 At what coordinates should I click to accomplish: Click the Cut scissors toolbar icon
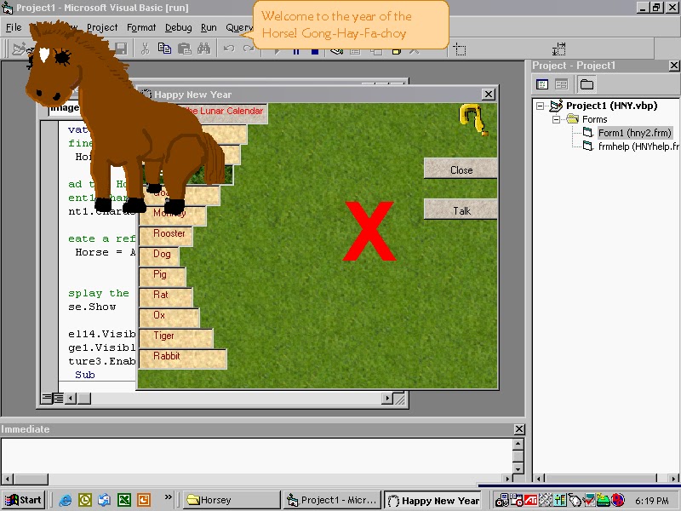click(145, 49)
